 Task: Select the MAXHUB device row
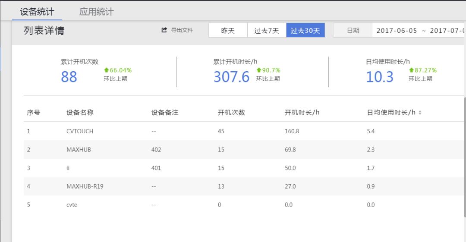point(79,150)
